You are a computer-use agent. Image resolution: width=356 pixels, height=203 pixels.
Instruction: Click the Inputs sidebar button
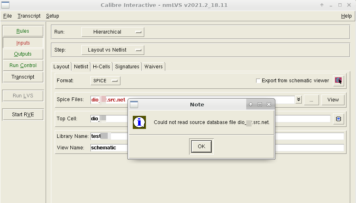(x=23, y=43)
